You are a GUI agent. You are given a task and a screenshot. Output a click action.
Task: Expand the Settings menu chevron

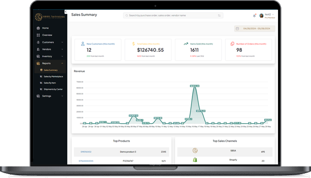click(62, 96)
